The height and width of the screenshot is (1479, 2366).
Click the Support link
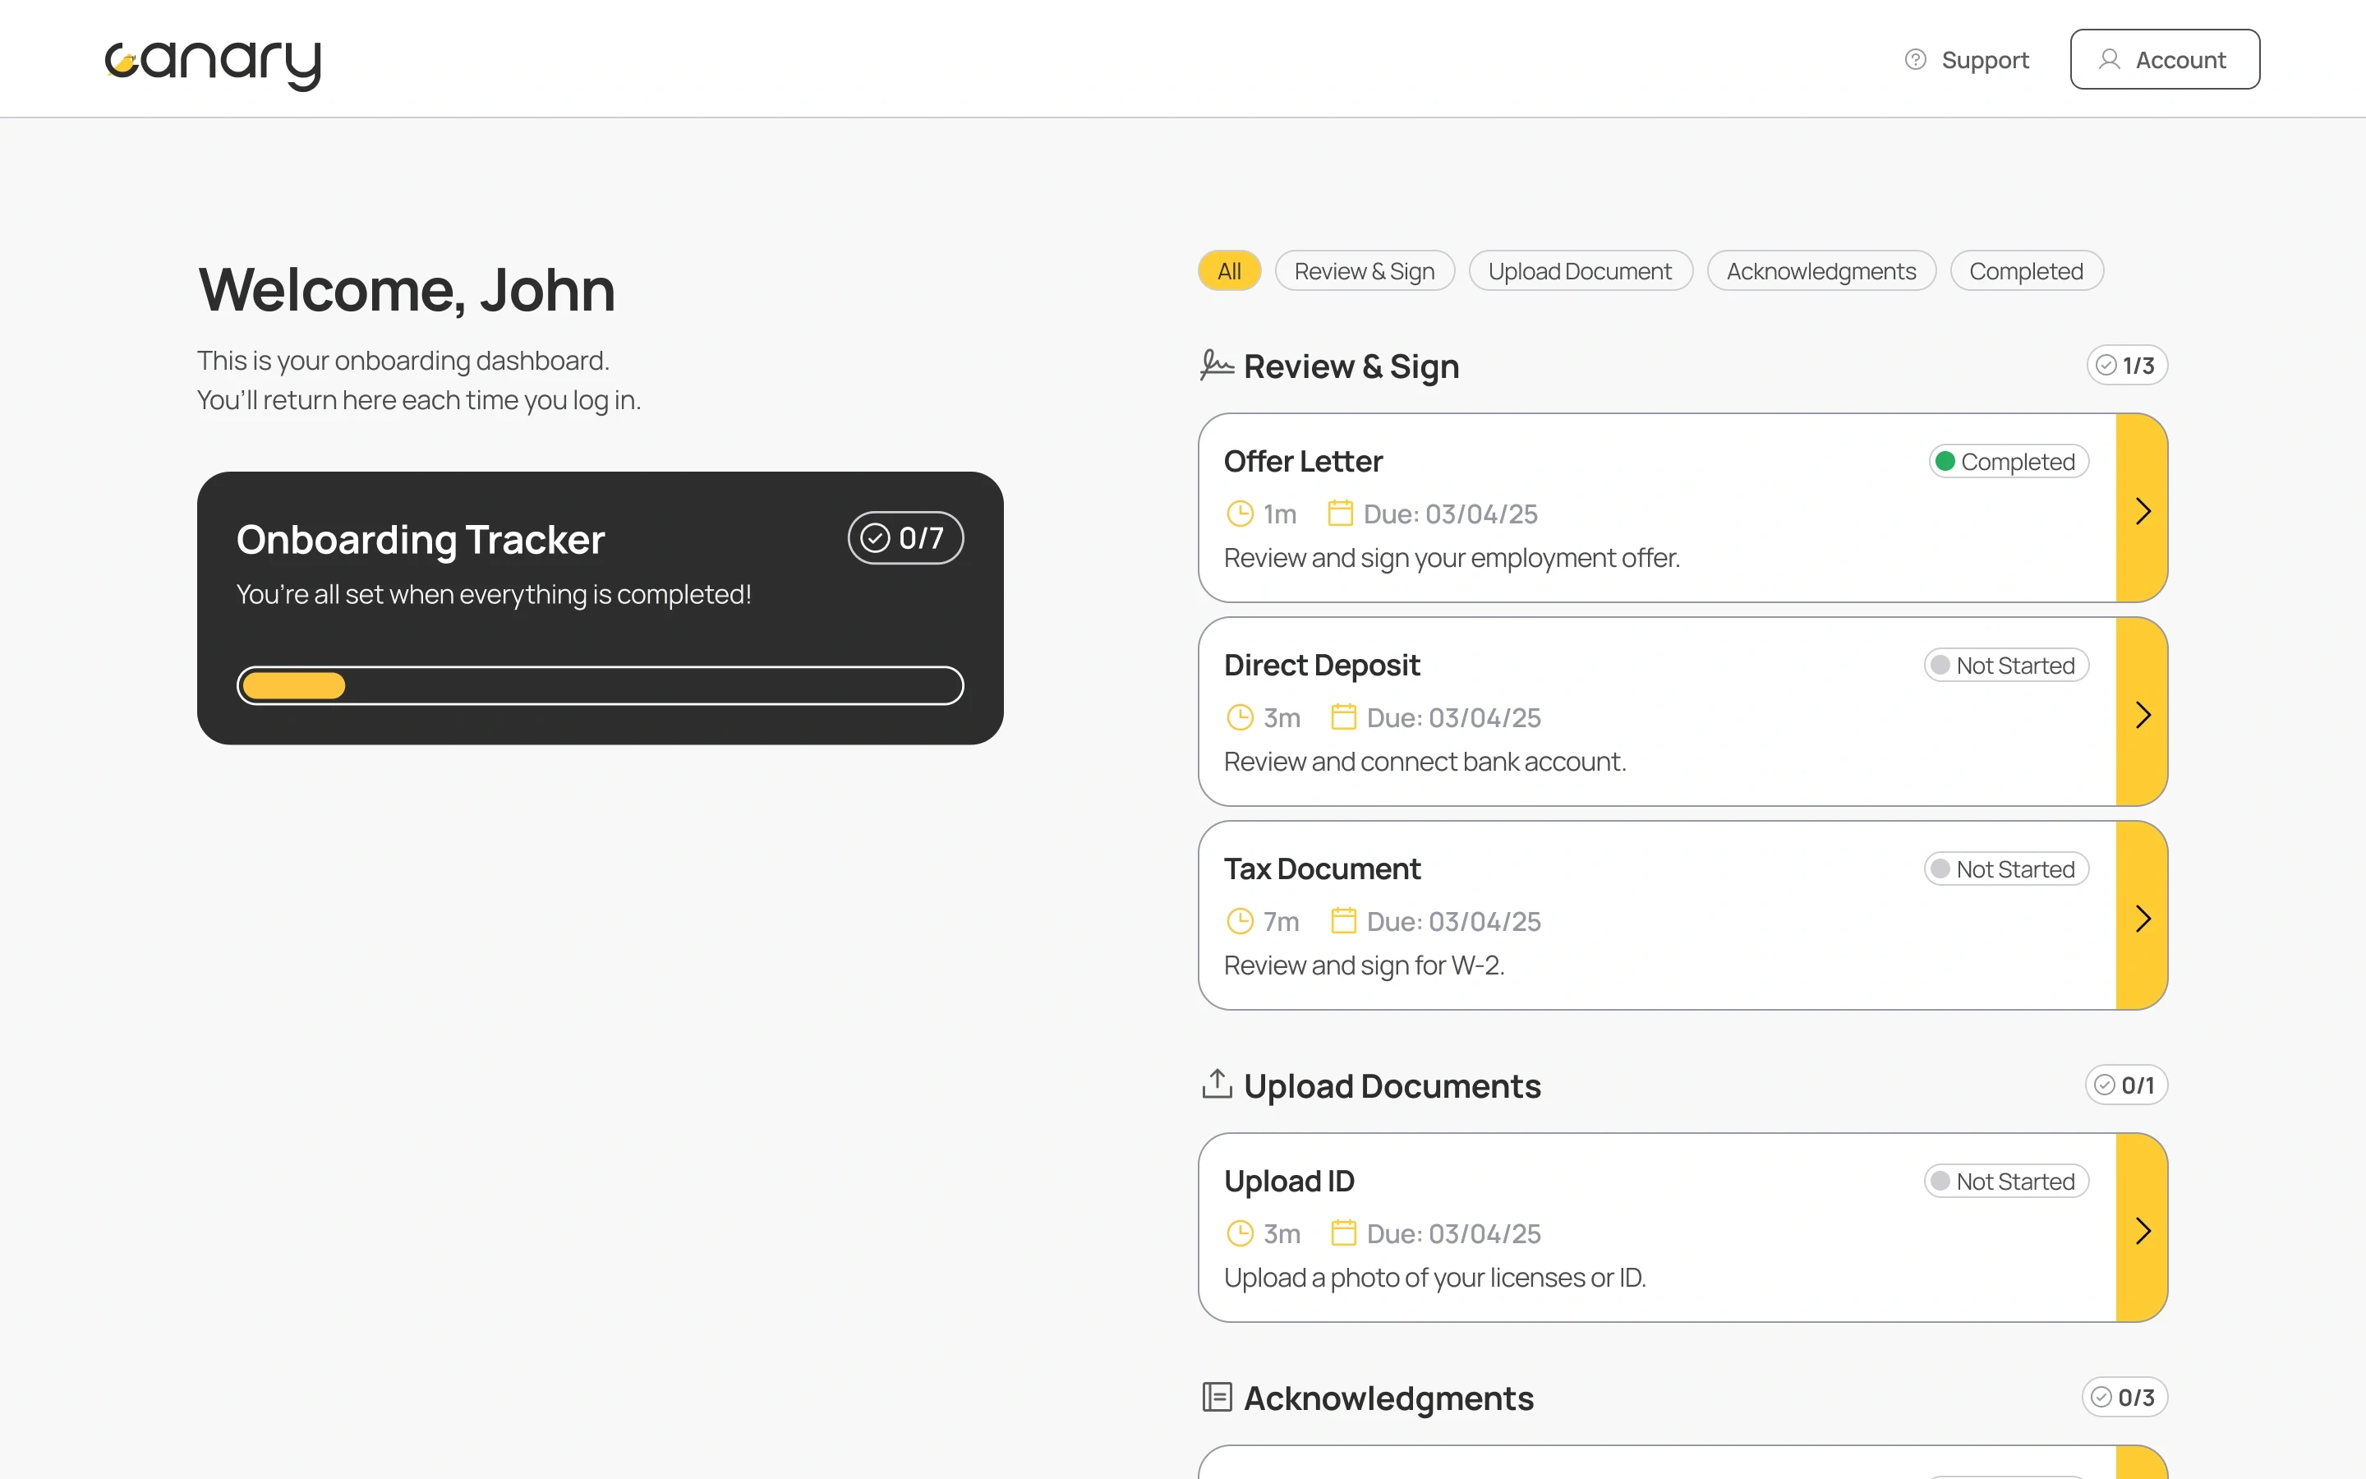coord(1984,60)
